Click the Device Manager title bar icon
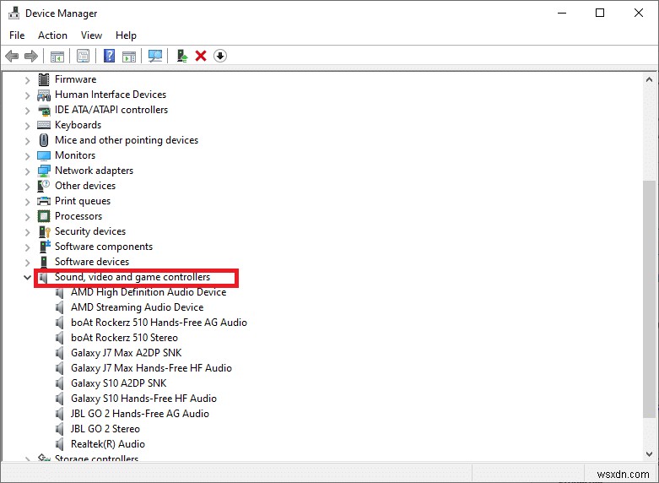The image size is (659, 483). (14, 13)
